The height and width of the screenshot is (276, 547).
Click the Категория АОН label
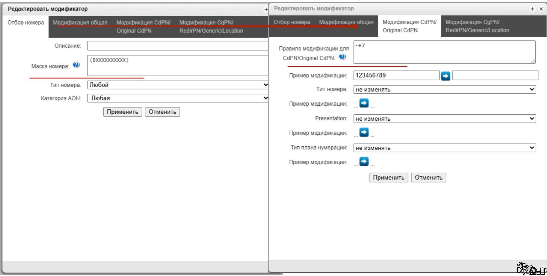pyautogui.click(x=61, y=98)
